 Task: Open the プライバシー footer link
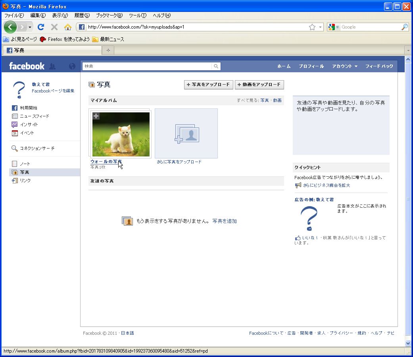tap(341, 333)
